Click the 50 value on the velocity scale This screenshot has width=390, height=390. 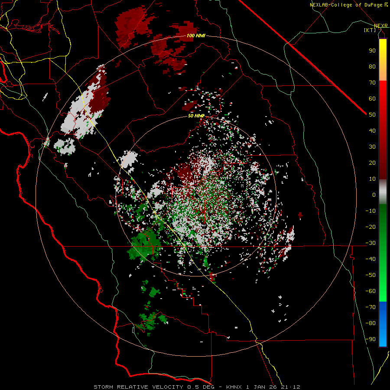coord(372,115)
